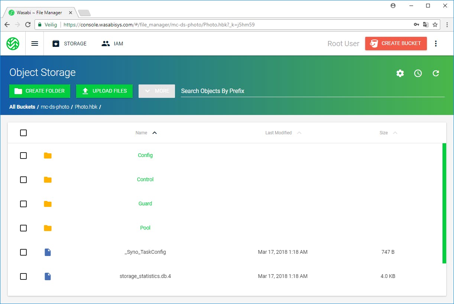Click the _Syno_TaskConfig file icon
This screenshot has width=454, height=304.
click(48, 252)
